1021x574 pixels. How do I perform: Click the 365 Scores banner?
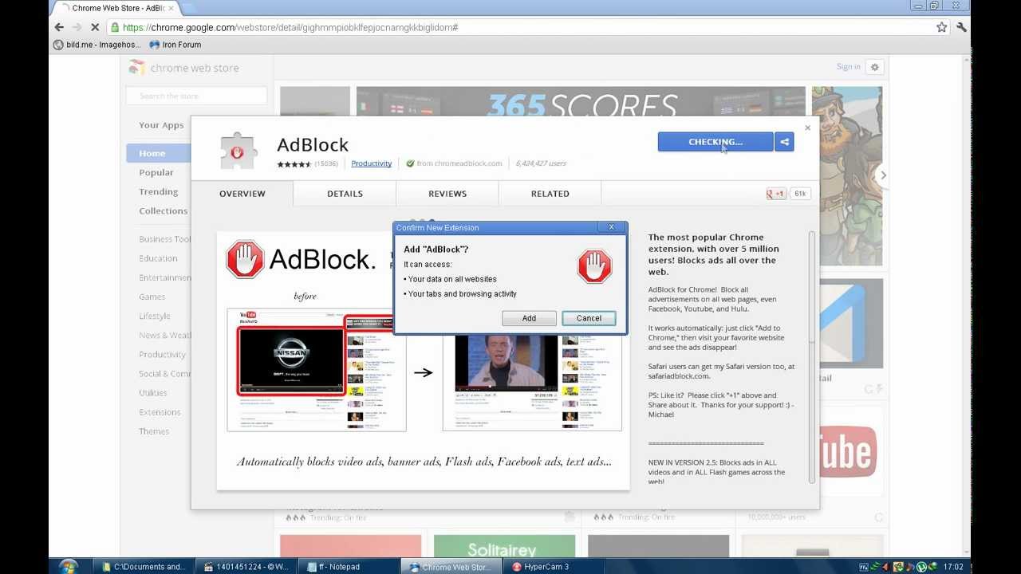pyautogui.click(x=581, y=102)
